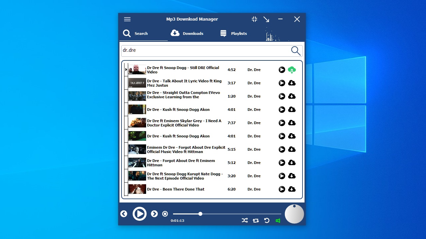Mute the green speaker icon
Viewport: 426px width, 239px height.
(278, 220)
